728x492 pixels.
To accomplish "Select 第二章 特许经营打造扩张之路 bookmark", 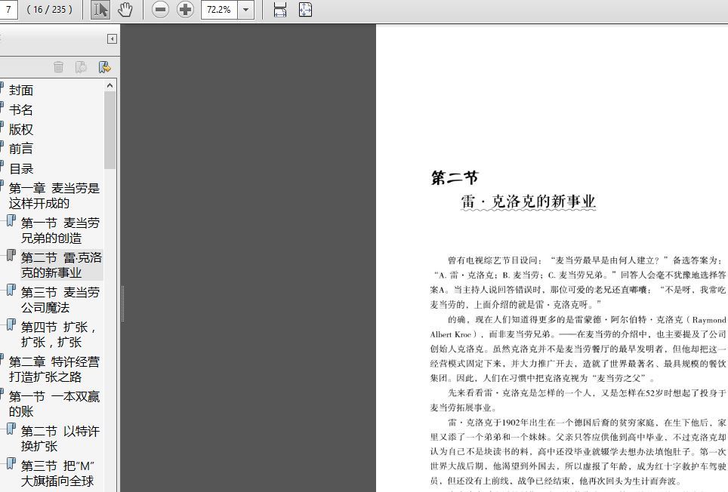I will click(54, 369).
